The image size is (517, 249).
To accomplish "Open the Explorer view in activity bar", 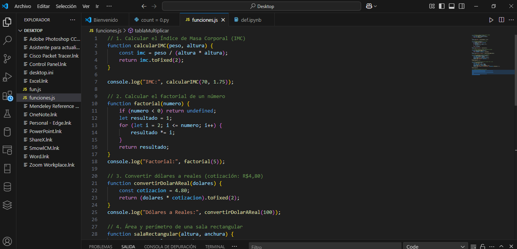I will (7, 22).
